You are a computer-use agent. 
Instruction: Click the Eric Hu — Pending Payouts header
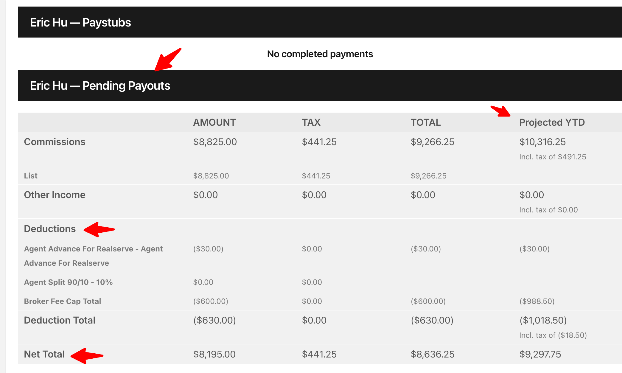click(x=100, y=86)
